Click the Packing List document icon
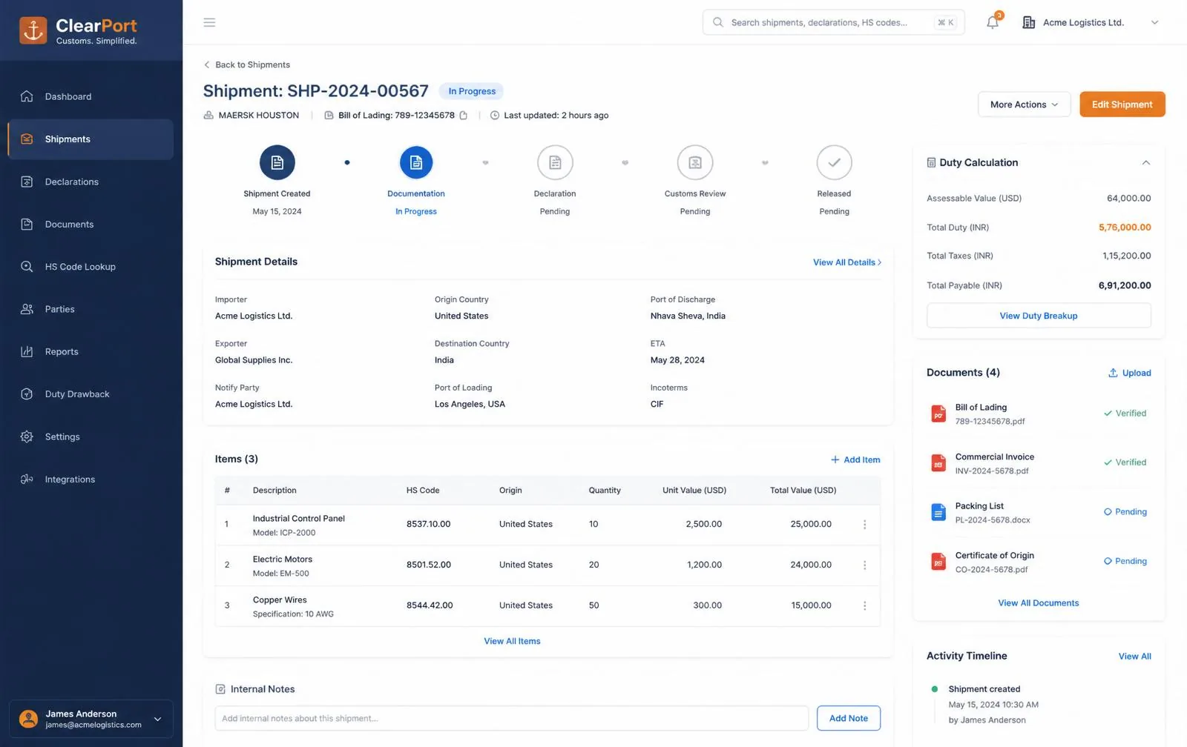 click(x=938, y=512)
